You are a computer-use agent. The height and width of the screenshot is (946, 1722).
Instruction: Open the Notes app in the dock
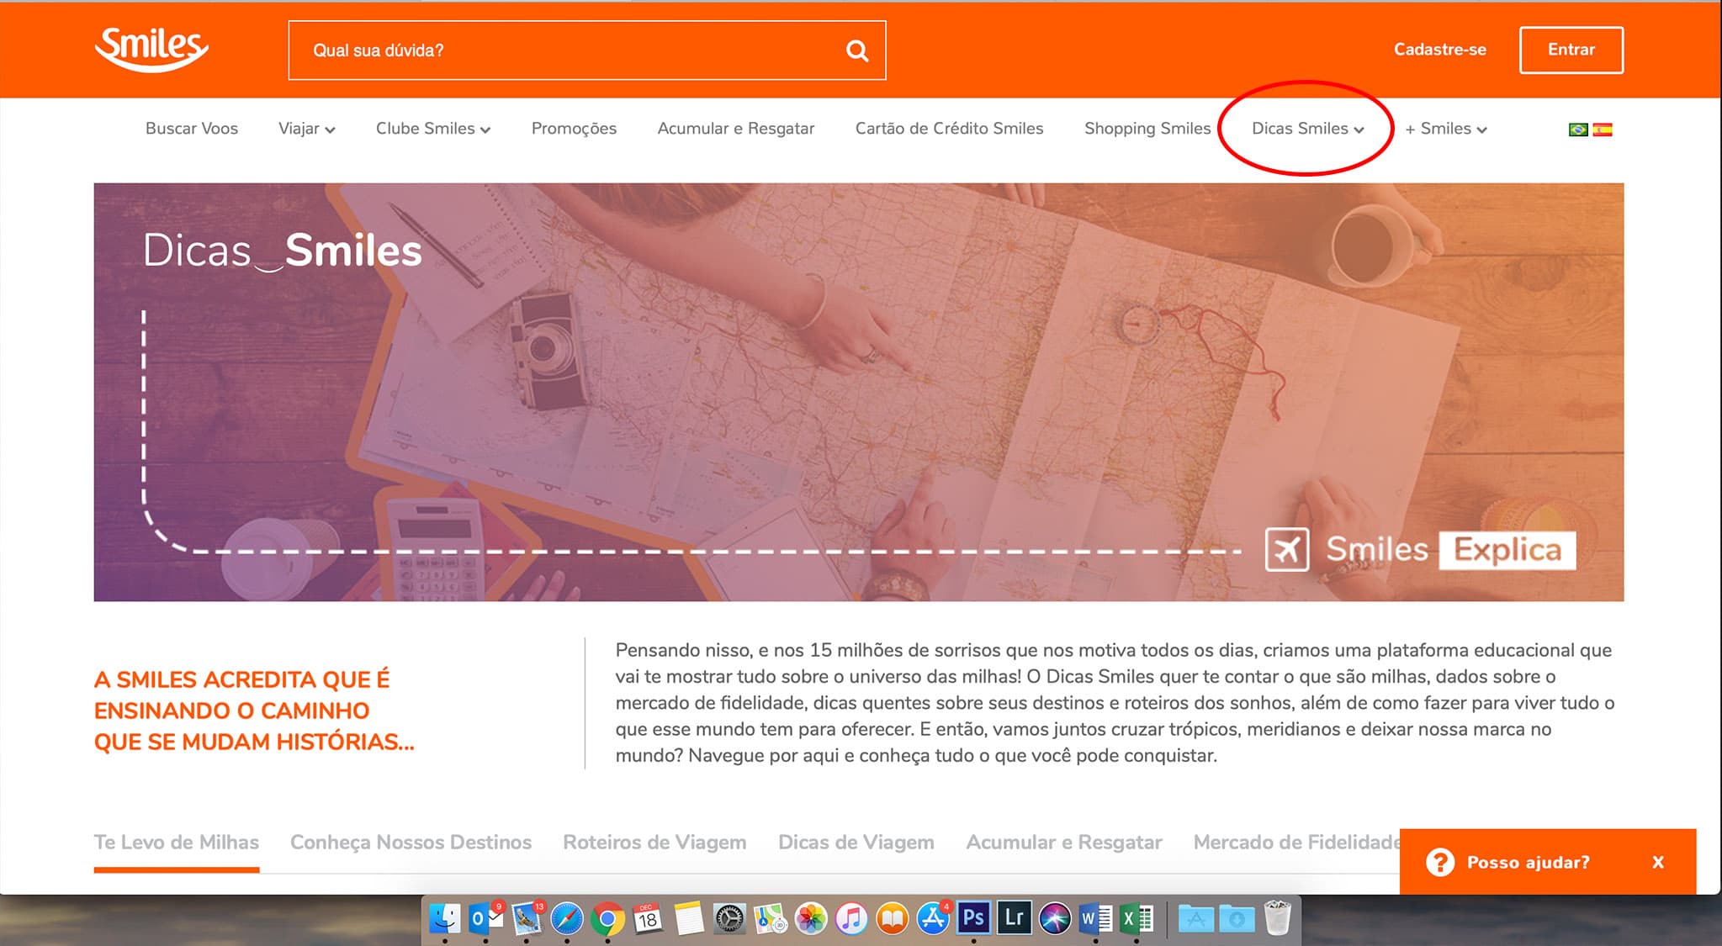tap(688, 918)
